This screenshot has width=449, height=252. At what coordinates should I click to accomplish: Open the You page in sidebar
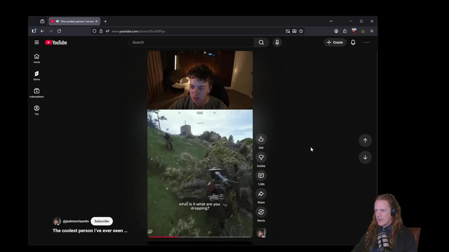pos(36,110)
